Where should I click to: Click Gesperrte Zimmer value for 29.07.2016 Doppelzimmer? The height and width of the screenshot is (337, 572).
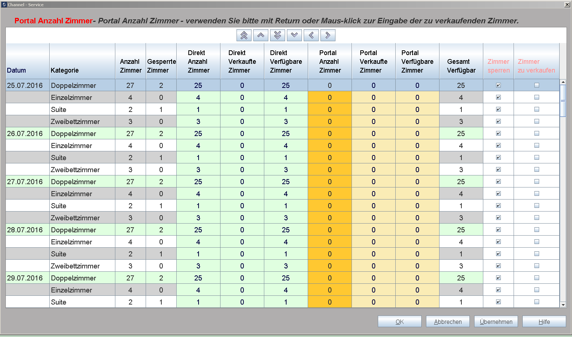(161, 278)
